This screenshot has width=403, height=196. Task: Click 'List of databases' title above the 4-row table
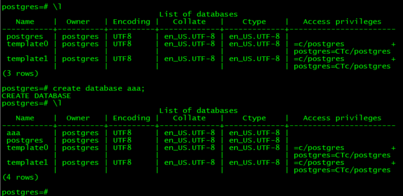[198, 111]
